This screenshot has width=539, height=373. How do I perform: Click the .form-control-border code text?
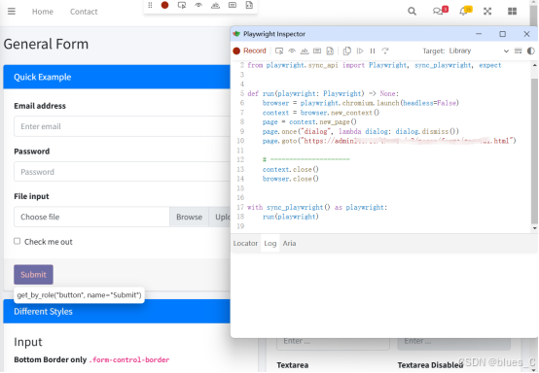tap(129, 359)
